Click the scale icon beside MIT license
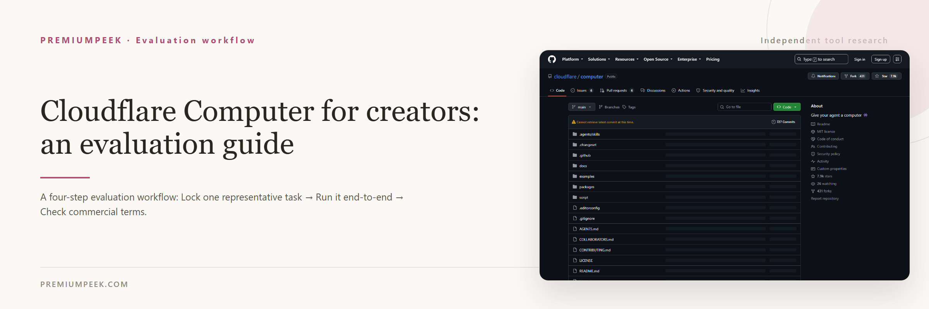The width and height of the screenshot is (929, 309). 813,132
